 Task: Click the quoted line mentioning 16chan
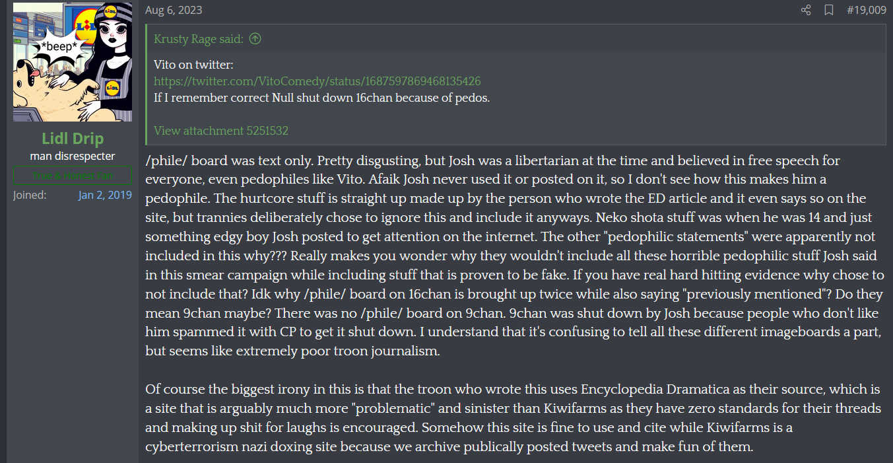coord(321,98)
